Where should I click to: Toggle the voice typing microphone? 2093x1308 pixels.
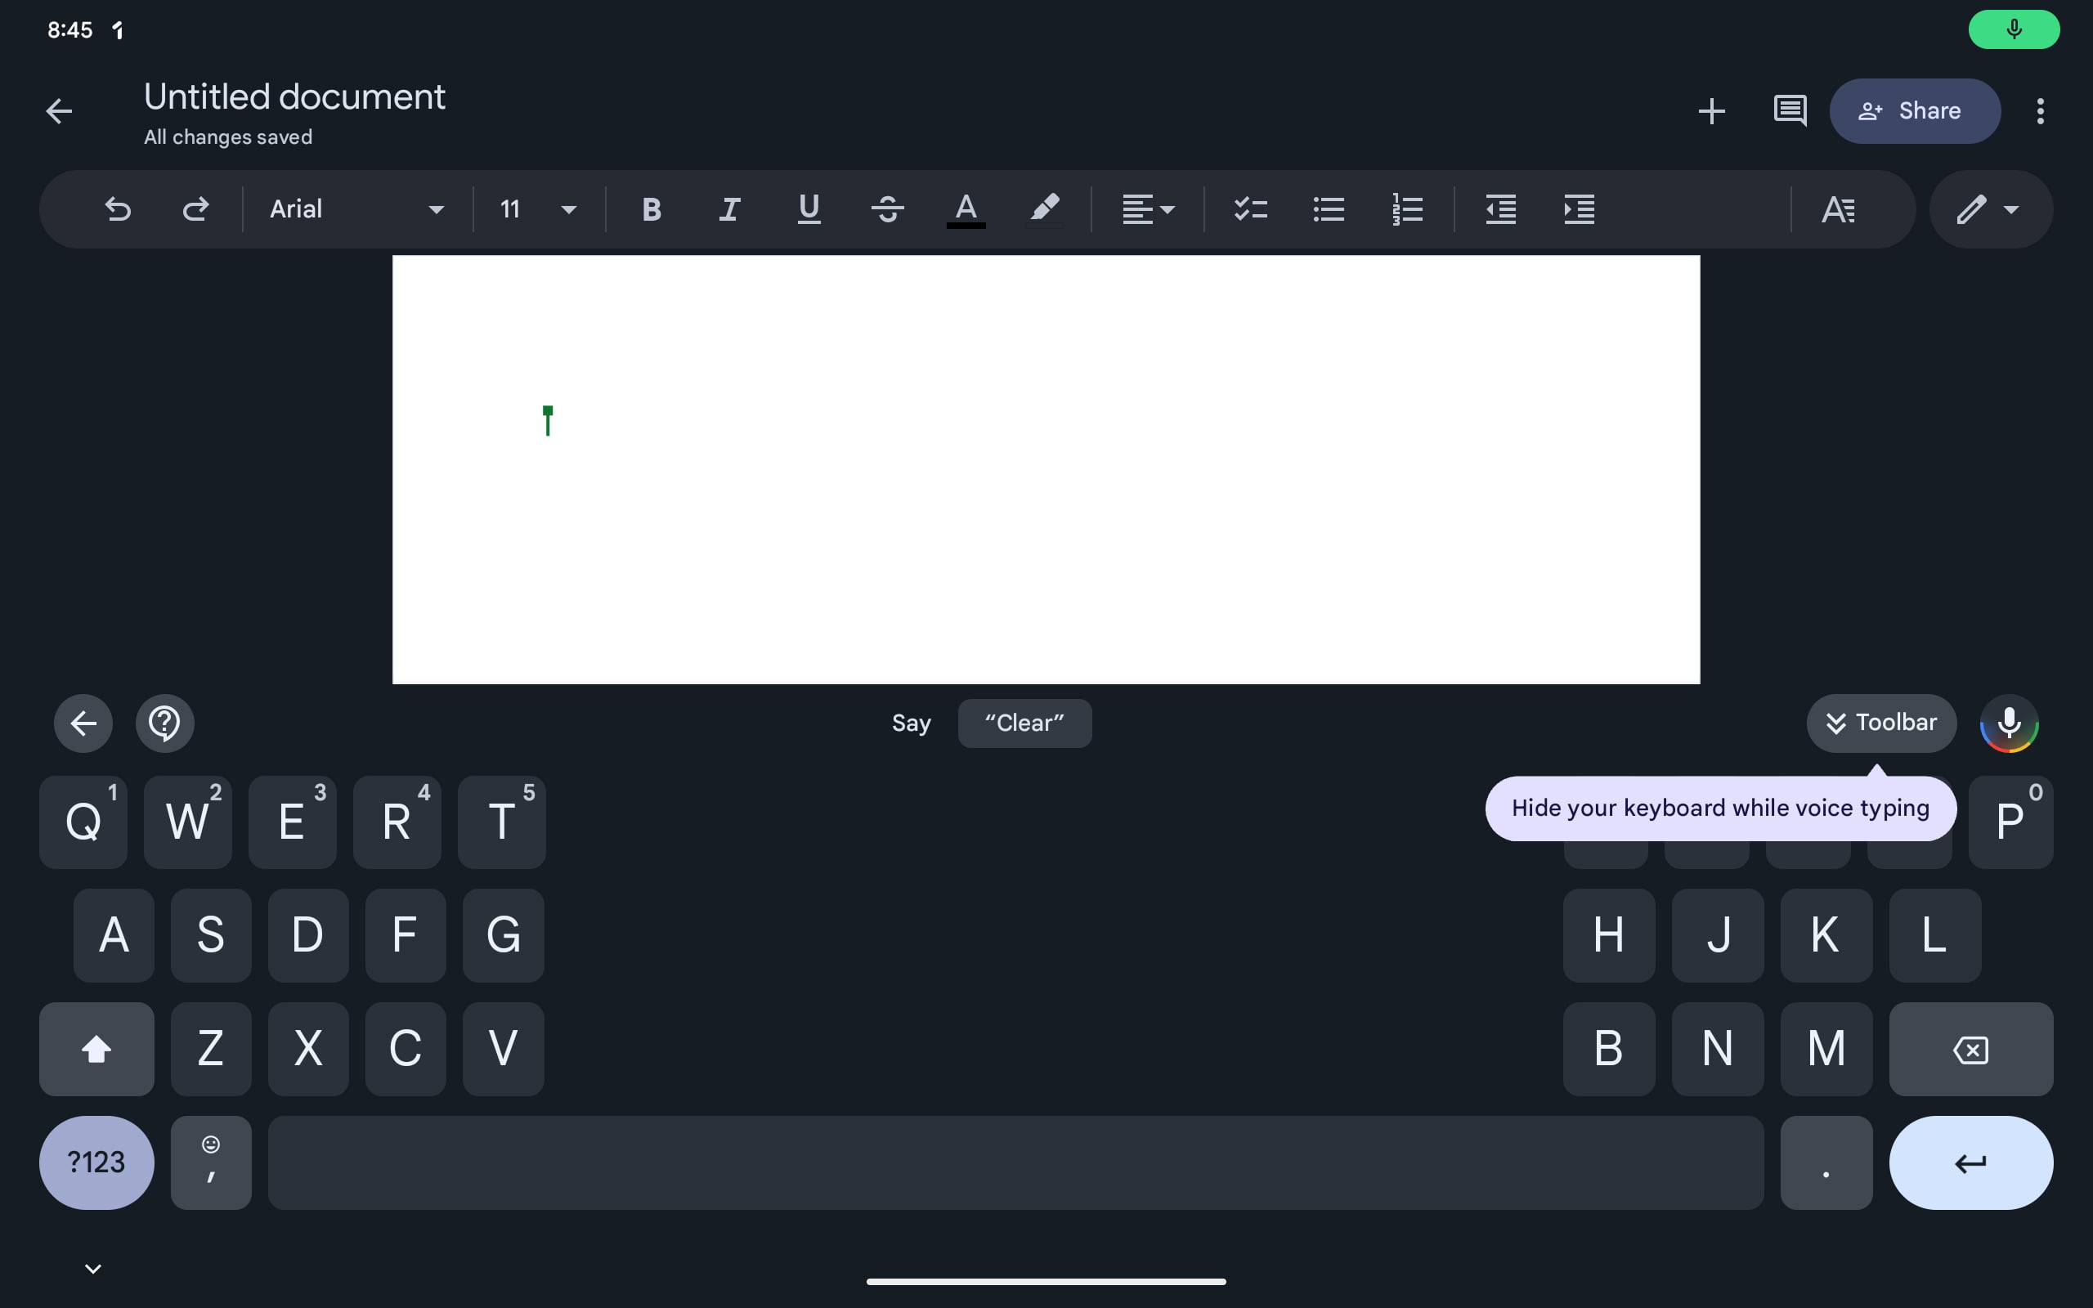pos(2010,723)
